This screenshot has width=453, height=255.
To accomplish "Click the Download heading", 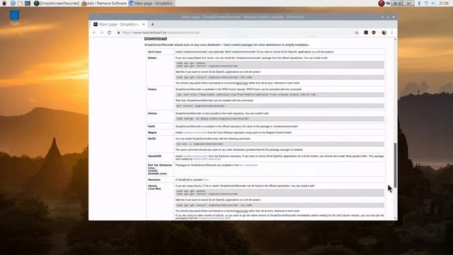I will [156, 39].
